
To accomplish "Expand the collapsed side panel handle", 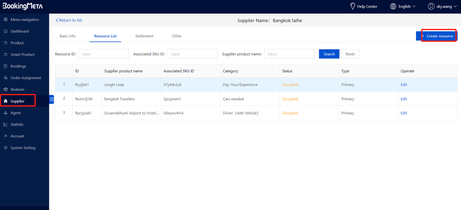I will [51, 99].
